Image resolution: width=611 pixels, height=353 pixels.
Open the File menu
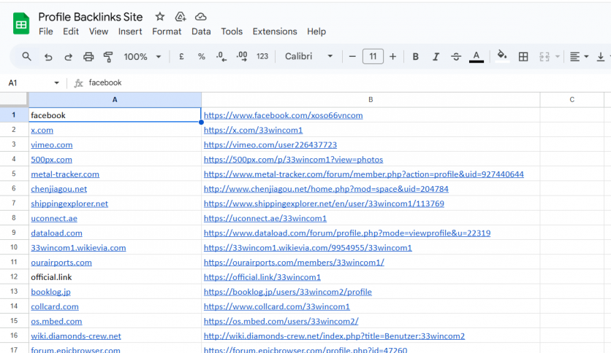tap(45, 31)
